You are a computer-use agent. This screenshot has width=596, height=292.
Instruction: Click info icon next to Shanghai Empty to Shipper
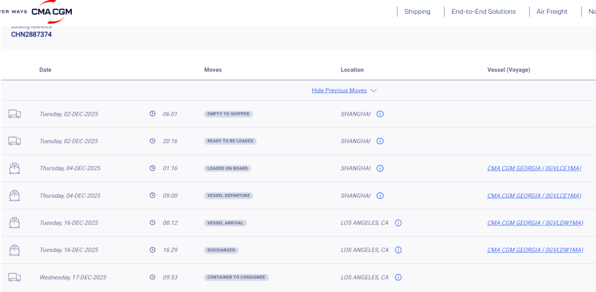pyautogui.click(x=380, y=114)
